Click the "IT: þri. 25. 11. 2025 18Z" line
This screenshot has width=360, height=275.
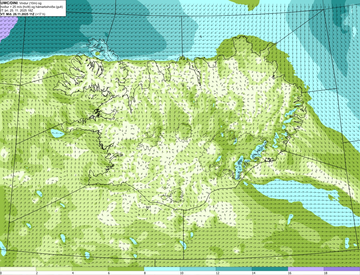(x=17, y=10)
